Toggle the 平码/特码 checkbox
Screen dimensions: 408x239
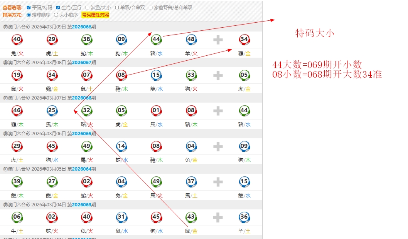pyautogui.click(x=29, y=8)
